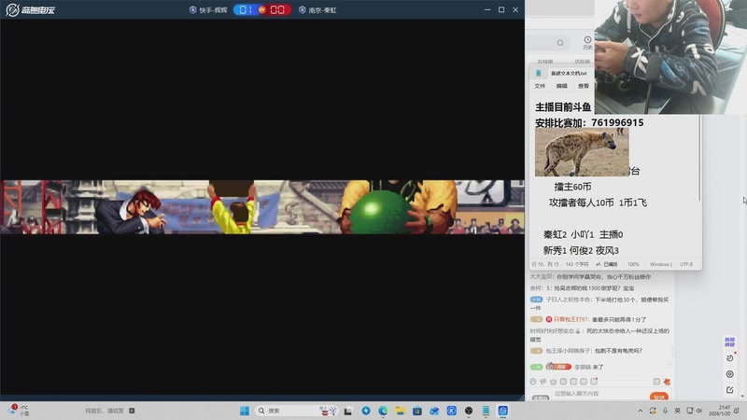Click left player badge icon beside 快手-辉辉
This screenshot has width=747, height=420.
coord(193,9)
